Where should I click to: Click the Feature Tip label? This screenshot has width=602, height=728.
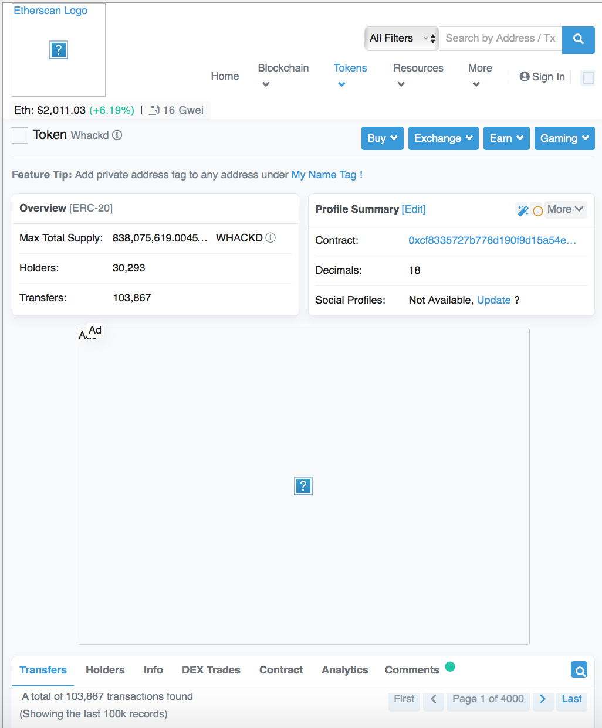[x=42, y=175]
